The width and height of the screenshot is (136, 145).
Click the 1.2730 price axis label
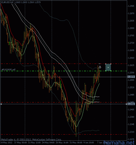131,43
